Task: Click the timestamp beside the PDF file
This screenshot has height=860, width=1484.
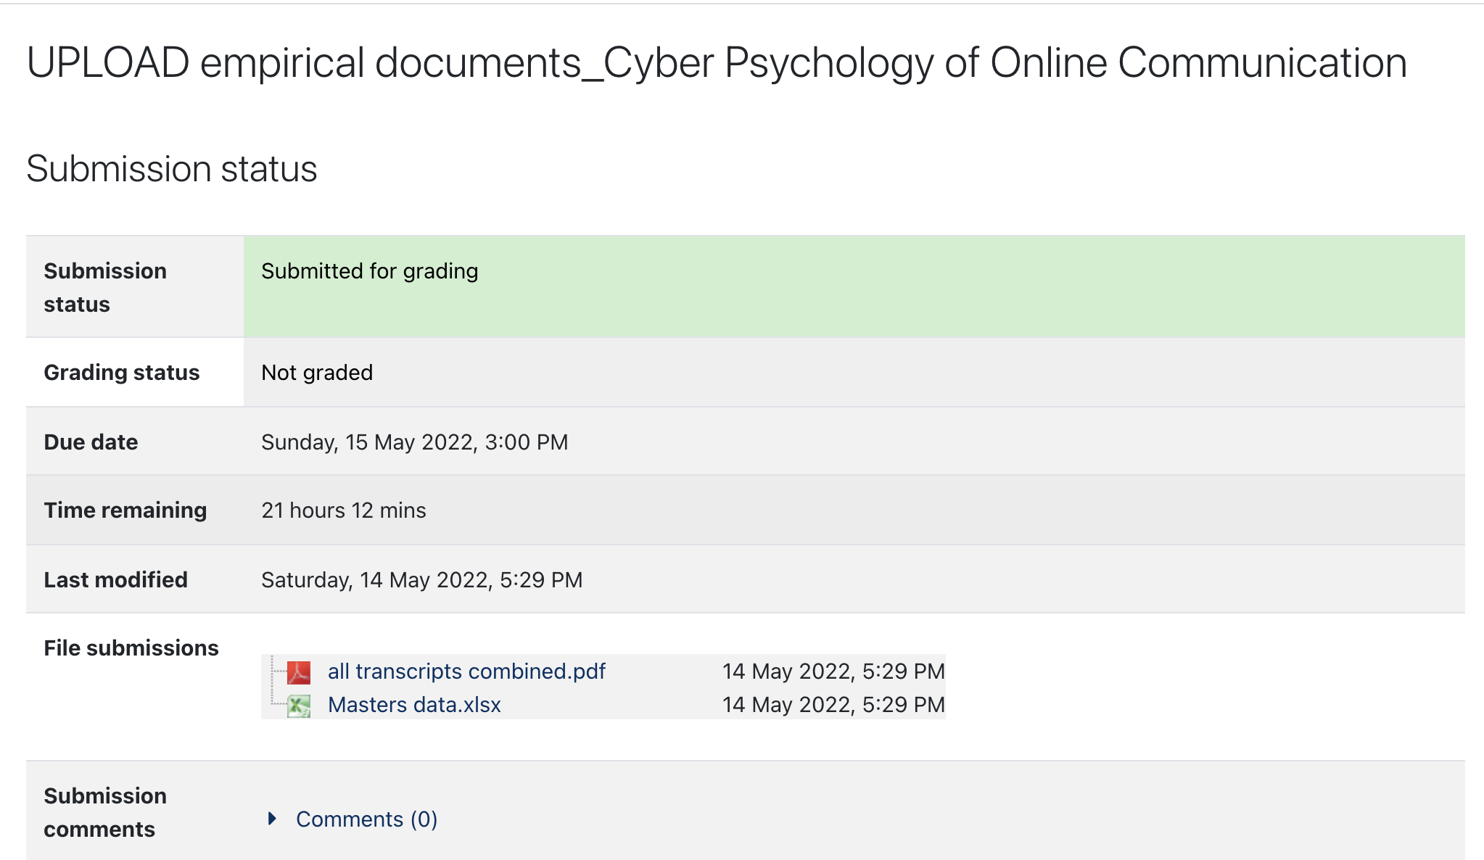Action: click(x=833, y=671)
